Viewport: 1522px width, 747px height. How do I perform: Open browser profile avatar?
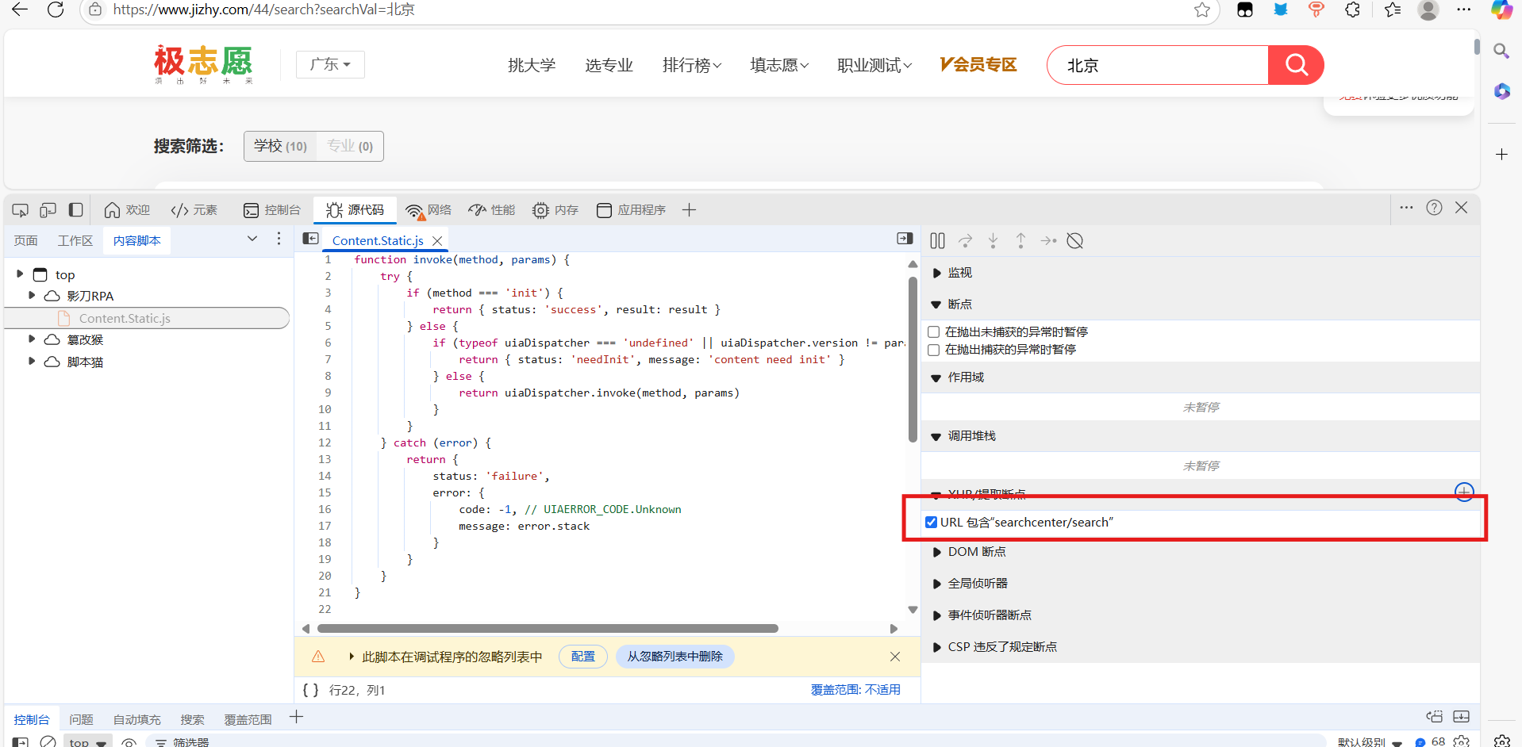(x=1428, y=10)
